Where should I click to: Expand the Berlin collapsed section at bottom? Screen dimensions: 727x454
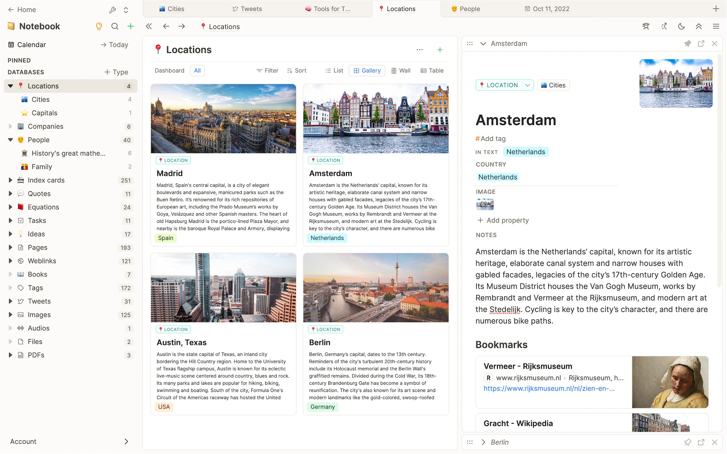coord(483,441)
